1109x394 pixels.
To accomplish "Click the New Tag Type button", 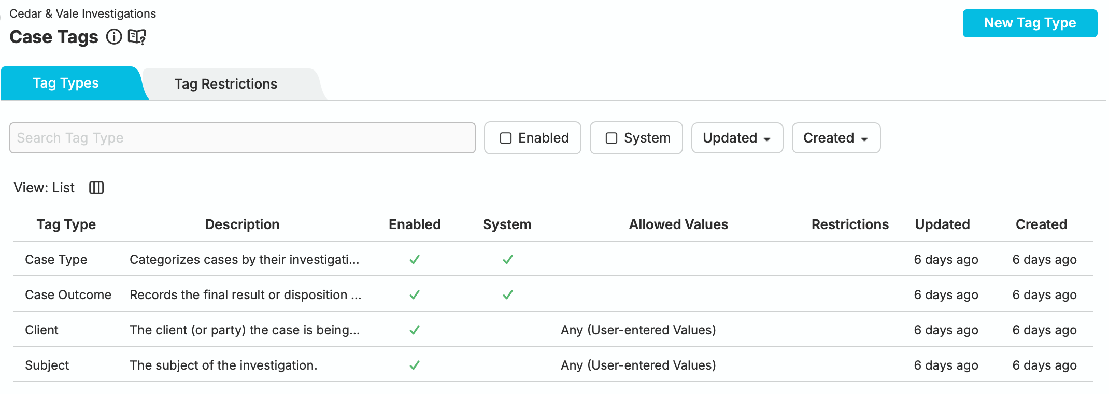I will click(x=1030, y=23).
